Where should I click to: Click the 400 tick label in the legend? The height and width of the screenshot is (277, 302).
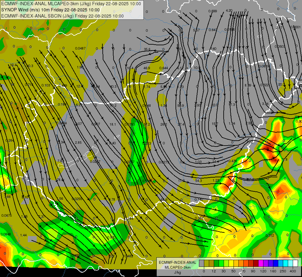coord(292,271)
